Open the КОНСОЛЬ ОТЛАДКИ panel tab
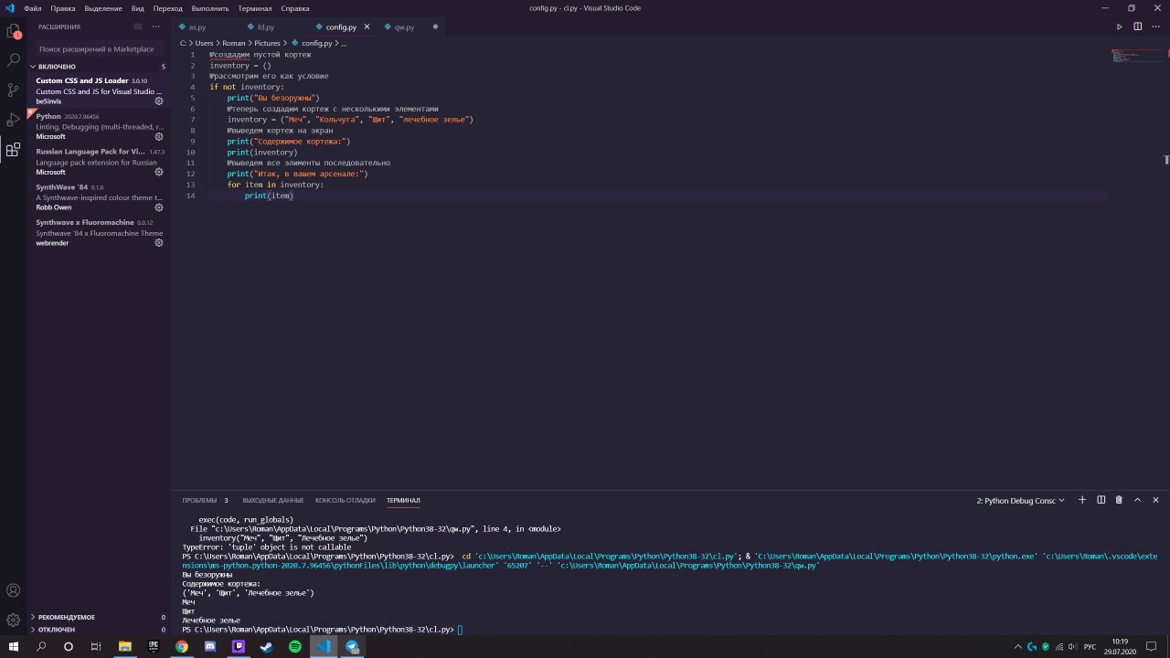 346,501
